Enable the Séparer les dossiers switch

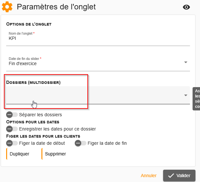point(12,115)
